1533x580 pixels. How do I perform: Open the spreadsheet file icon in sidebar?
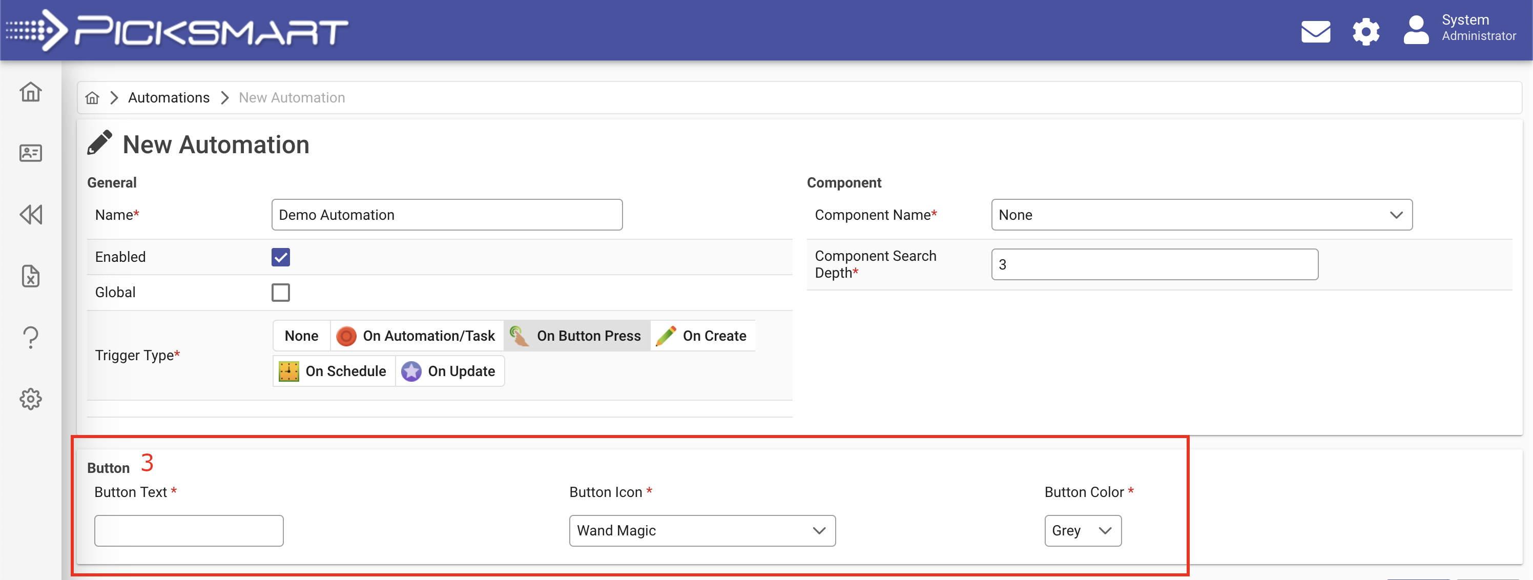pyautogui.click(x=30, y=276)
